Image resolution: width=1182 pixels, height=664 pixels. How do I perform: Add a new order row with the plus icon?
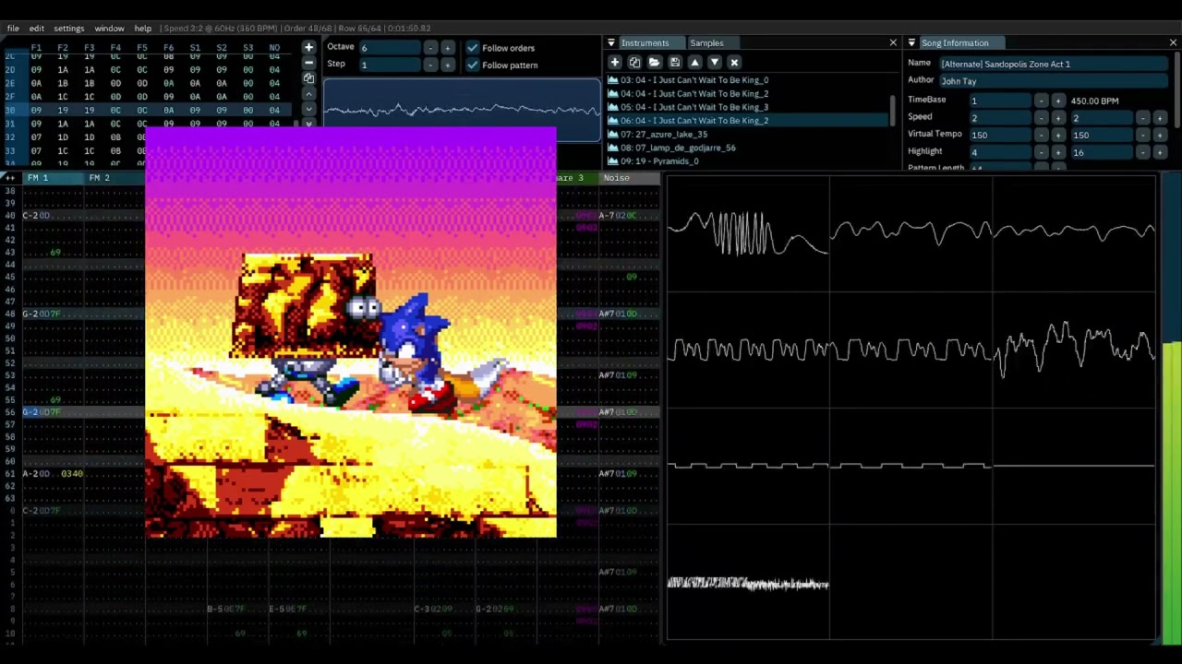click(x=308, y=47)
